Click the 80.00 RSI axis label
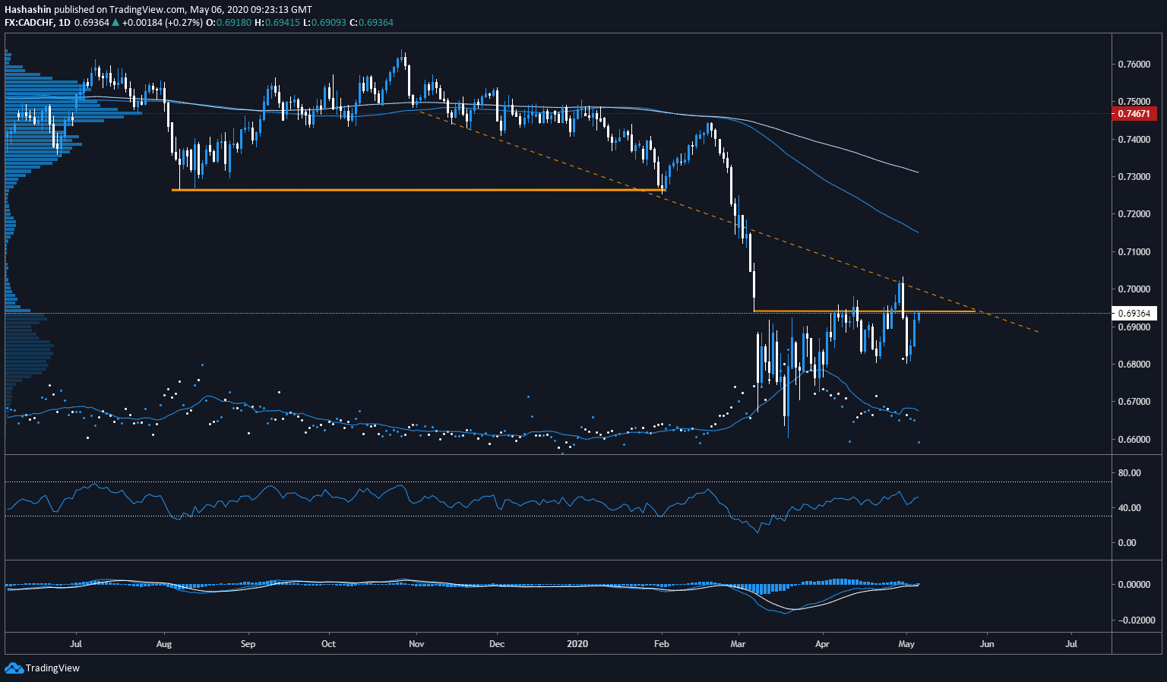This screenshot has width=1167, height=682. (1130, 472)
